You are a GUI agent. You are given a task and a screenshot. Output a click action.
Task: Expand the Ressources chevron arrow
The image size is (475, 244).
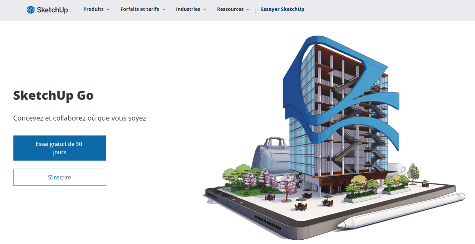[248, 9]
